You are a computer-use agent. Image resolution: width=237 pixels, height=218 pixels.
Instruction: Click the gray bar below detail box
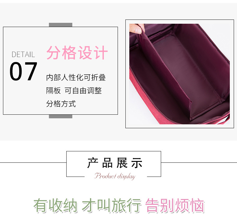(x=61, y=117)
